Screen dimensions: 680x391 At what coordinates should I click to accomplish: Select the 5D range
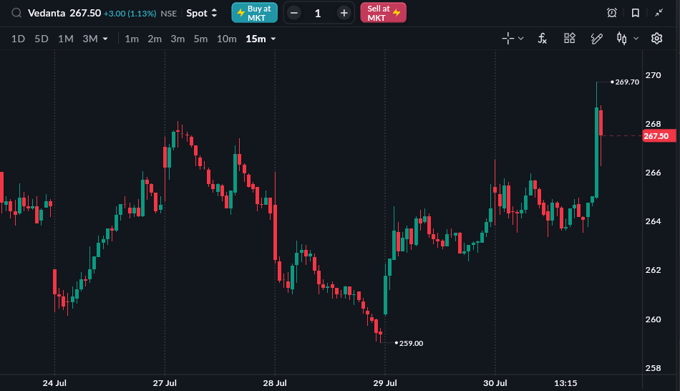tap(42, 39)
